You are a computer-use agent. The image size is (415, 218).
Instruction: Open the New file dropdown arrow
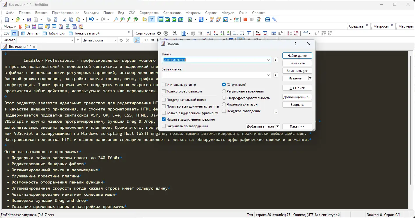pyautogui.click(x=12, y=19)
